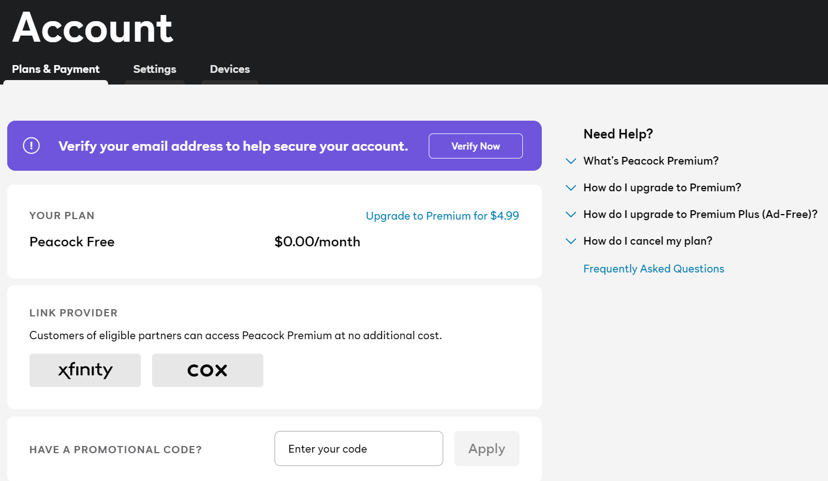The height and width of the screenshot is (481, 828).
Task: Click the Need Help heading
Action: (x=618, y=133)
